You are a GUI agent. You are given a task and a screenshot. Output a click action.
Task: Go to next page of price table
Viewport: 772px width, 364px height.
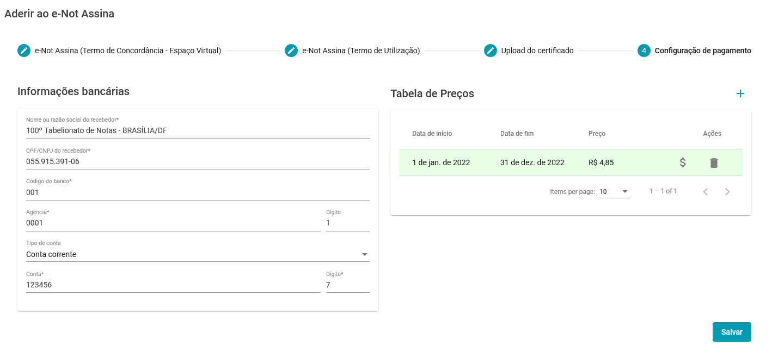pyautogui.click(x=727, y=192)
